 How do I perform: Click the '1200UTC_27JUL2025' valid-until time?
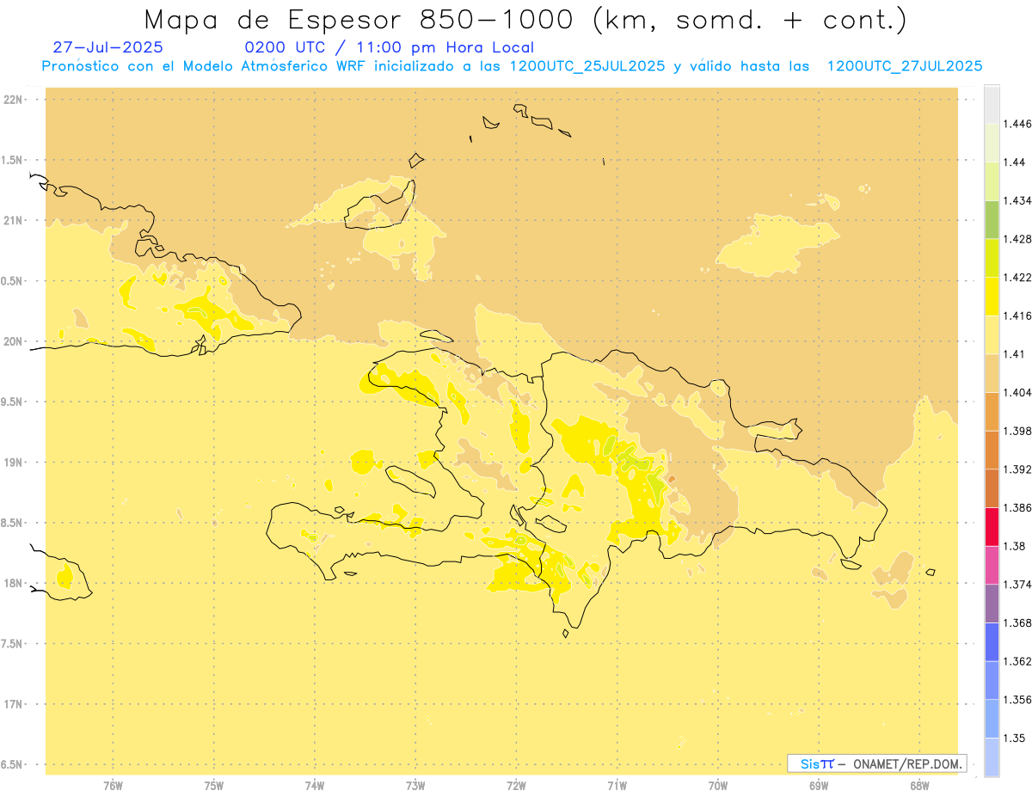tap(905, 66)
